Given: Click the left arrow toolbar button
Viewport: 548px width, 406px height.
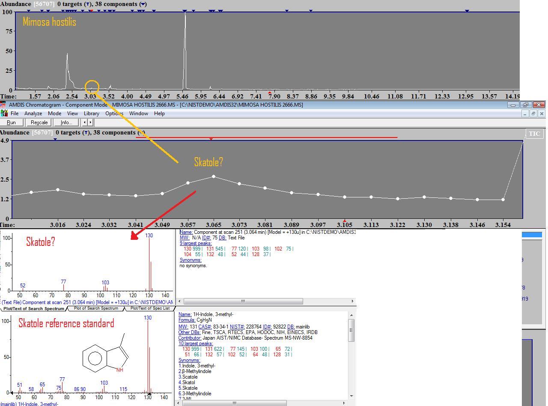Looking at the screenshot, I should pos(85,122).
